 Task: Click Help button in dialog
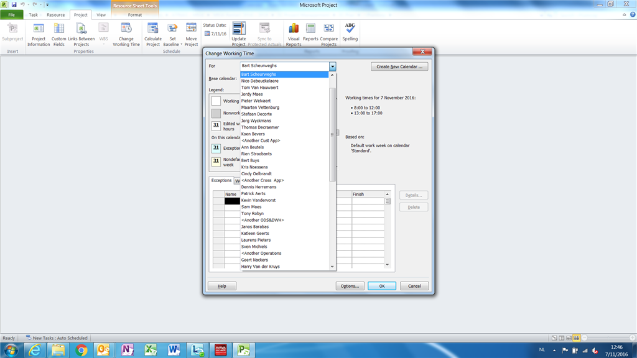point(222,286)
